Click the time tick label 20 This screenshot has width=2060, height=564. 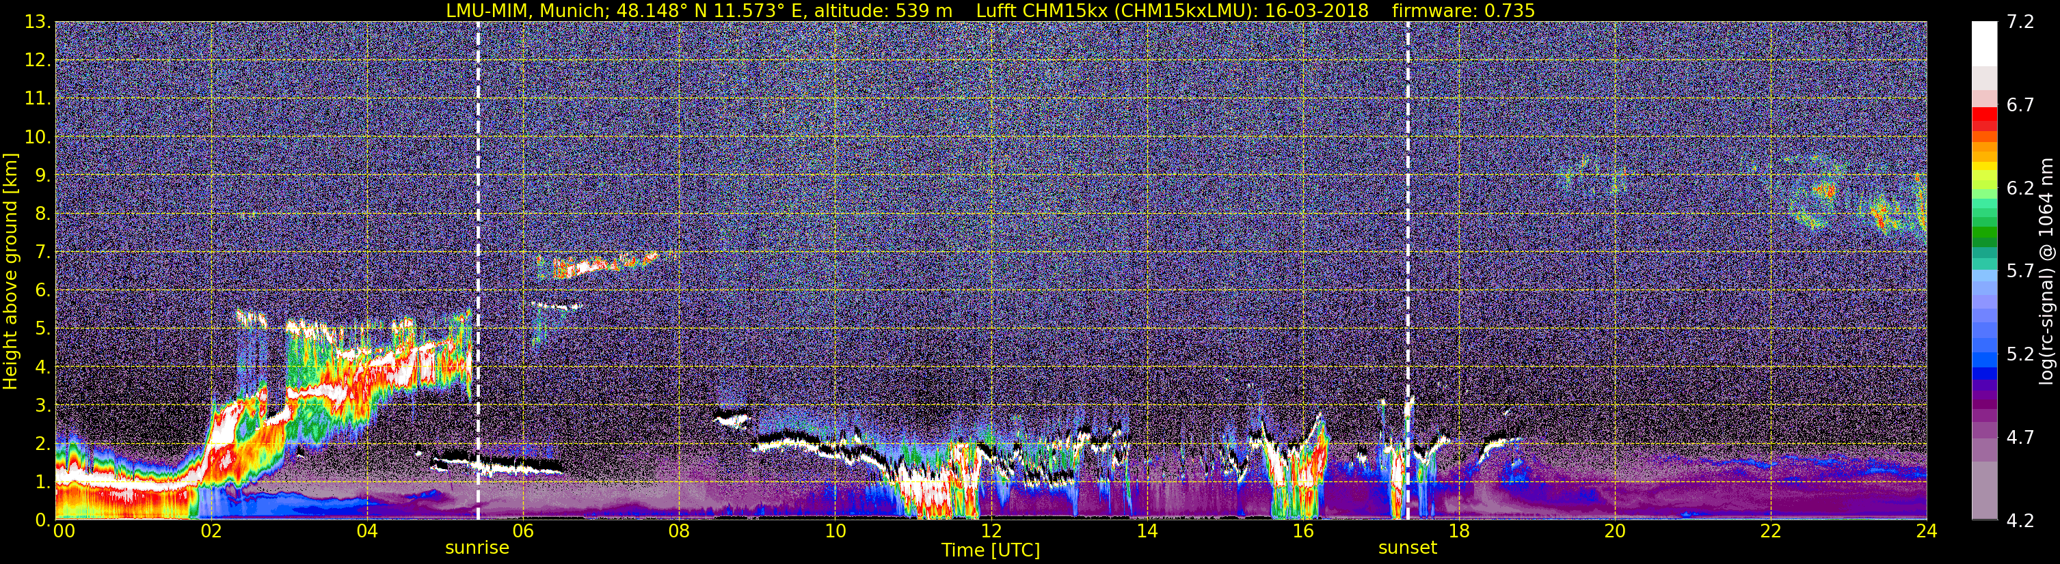tap(1615, 531)
